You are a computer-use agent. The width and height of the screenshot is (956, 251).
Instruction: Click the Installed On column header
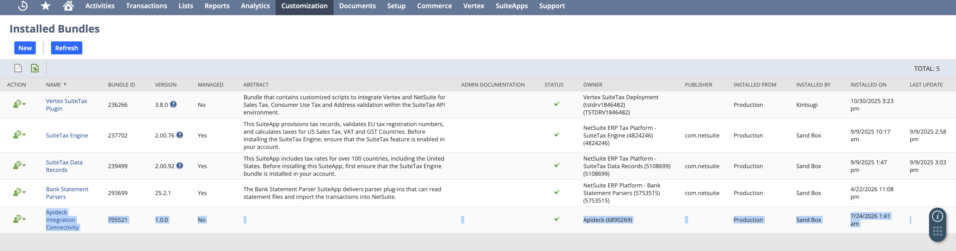point(869,85)
